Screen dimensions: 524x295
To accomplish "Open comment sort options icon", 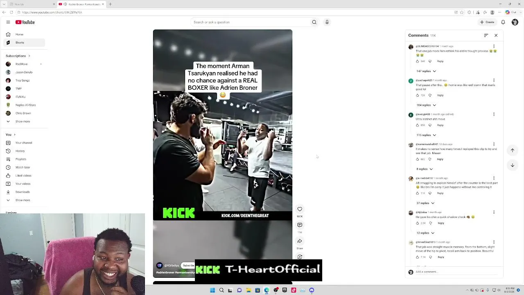I will tap(486, 36).
